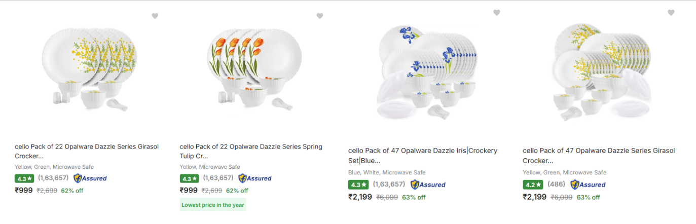Click Assured badge on Spring Tulip set
The height and width of the screenshot is (224, 696).
tap(255, 178)
